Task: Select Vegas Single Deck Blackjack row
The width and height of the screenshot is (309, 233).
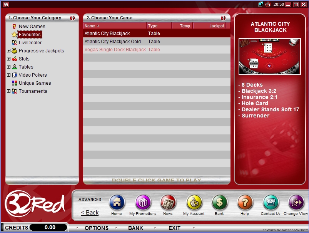Action: pos(157,50)
